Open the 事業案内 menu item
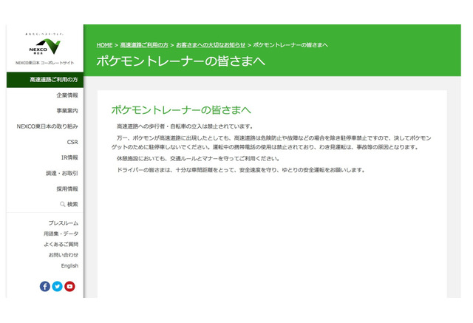The image size is (473, 323). click(x=67, y=111)
